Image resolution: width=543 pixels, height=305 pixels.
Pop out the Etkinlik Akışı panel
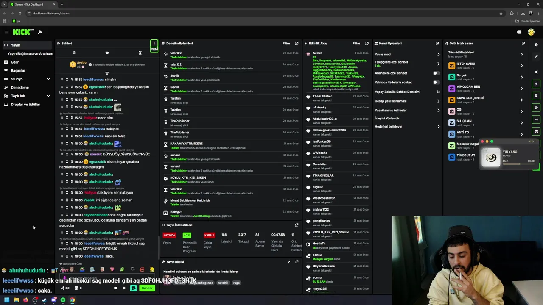point(367,43)
